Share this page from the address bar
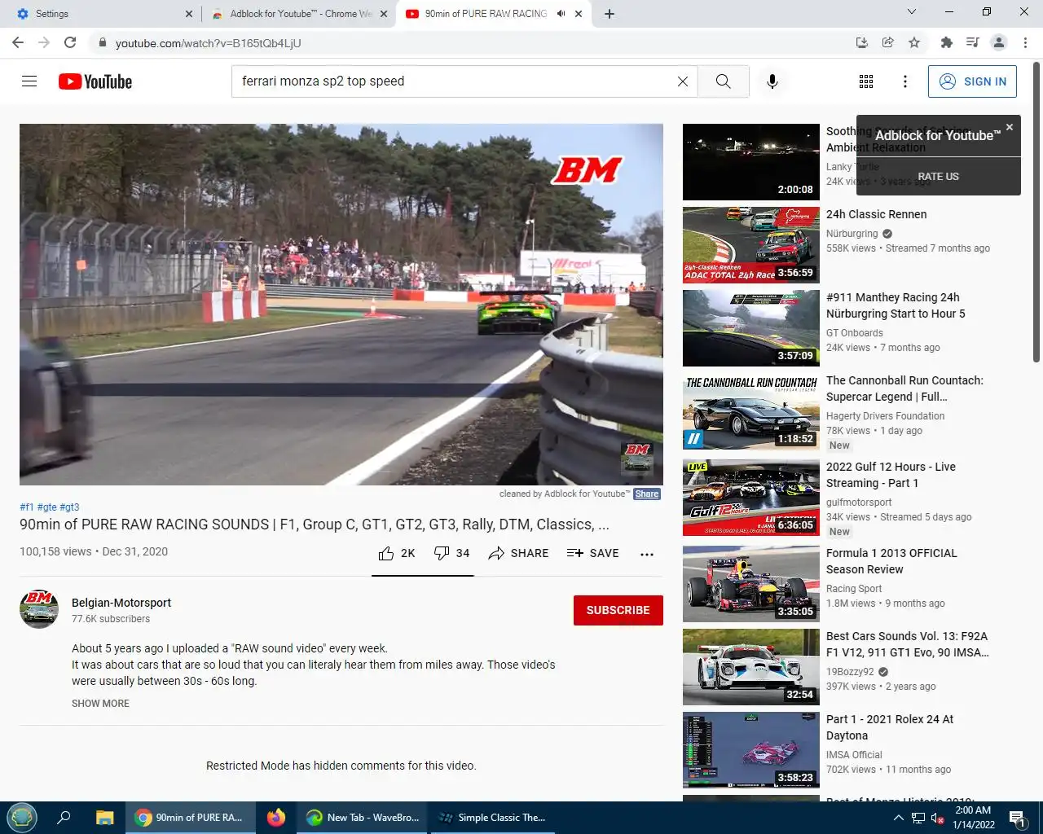 (888, 42)
